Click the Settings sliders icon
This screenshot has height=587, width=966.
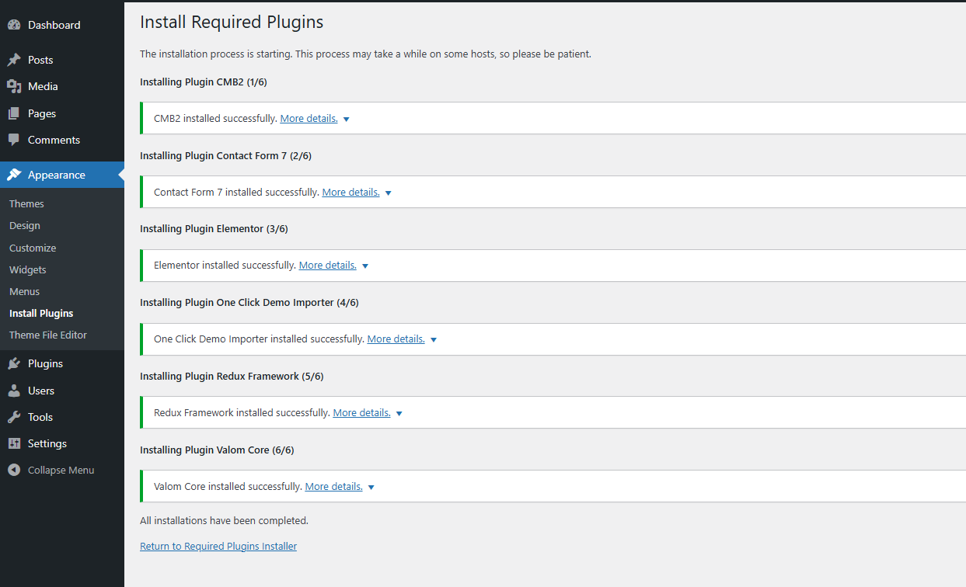point(14,443)
